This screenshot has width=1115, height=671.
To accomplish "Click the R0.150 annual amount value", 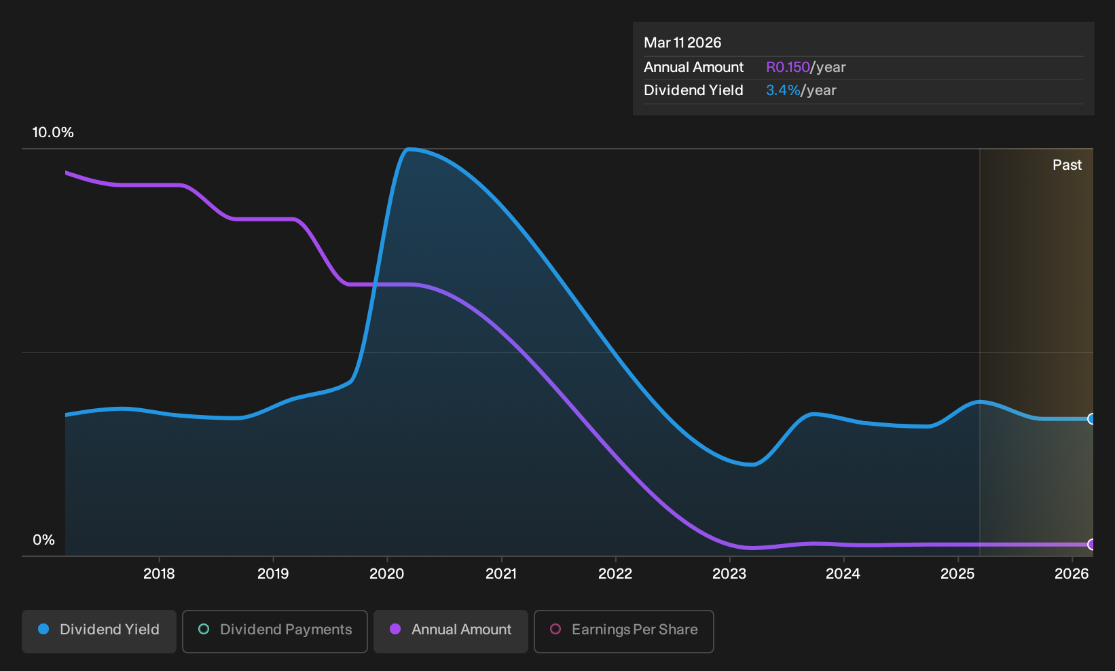I will [788, 67].
